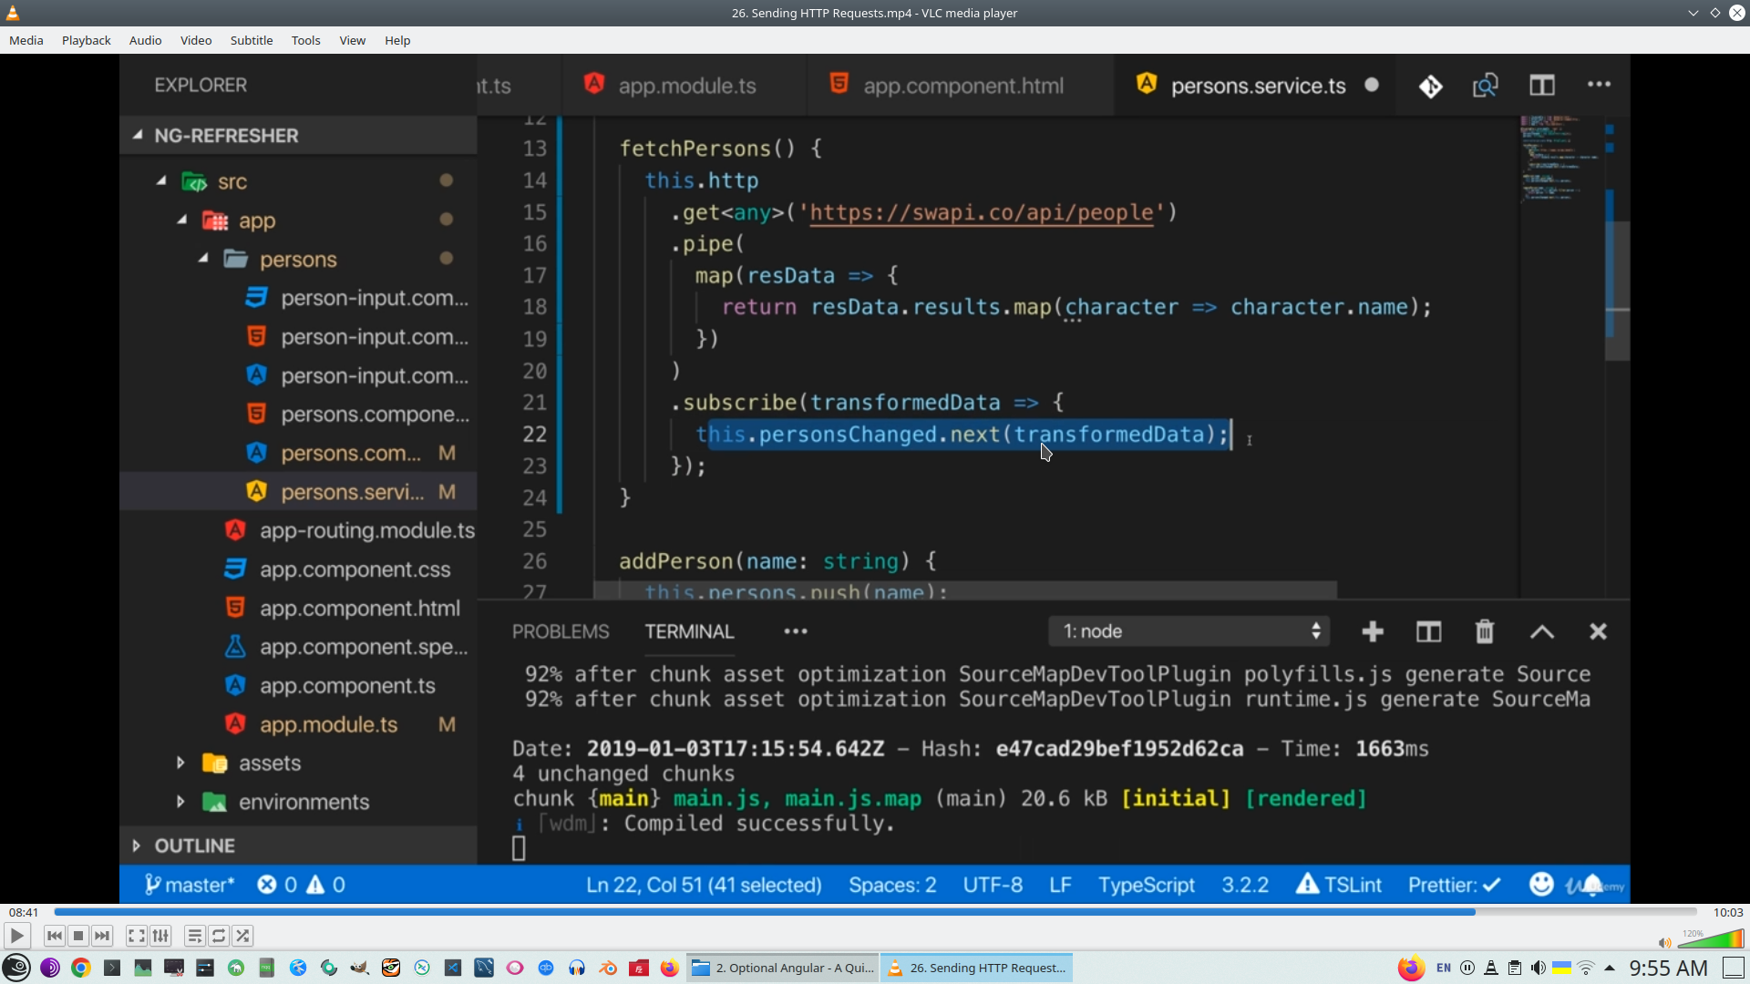This screenshot has width=1750, height=984.
Task: Open the Subtitle menu
Action: 251,40
